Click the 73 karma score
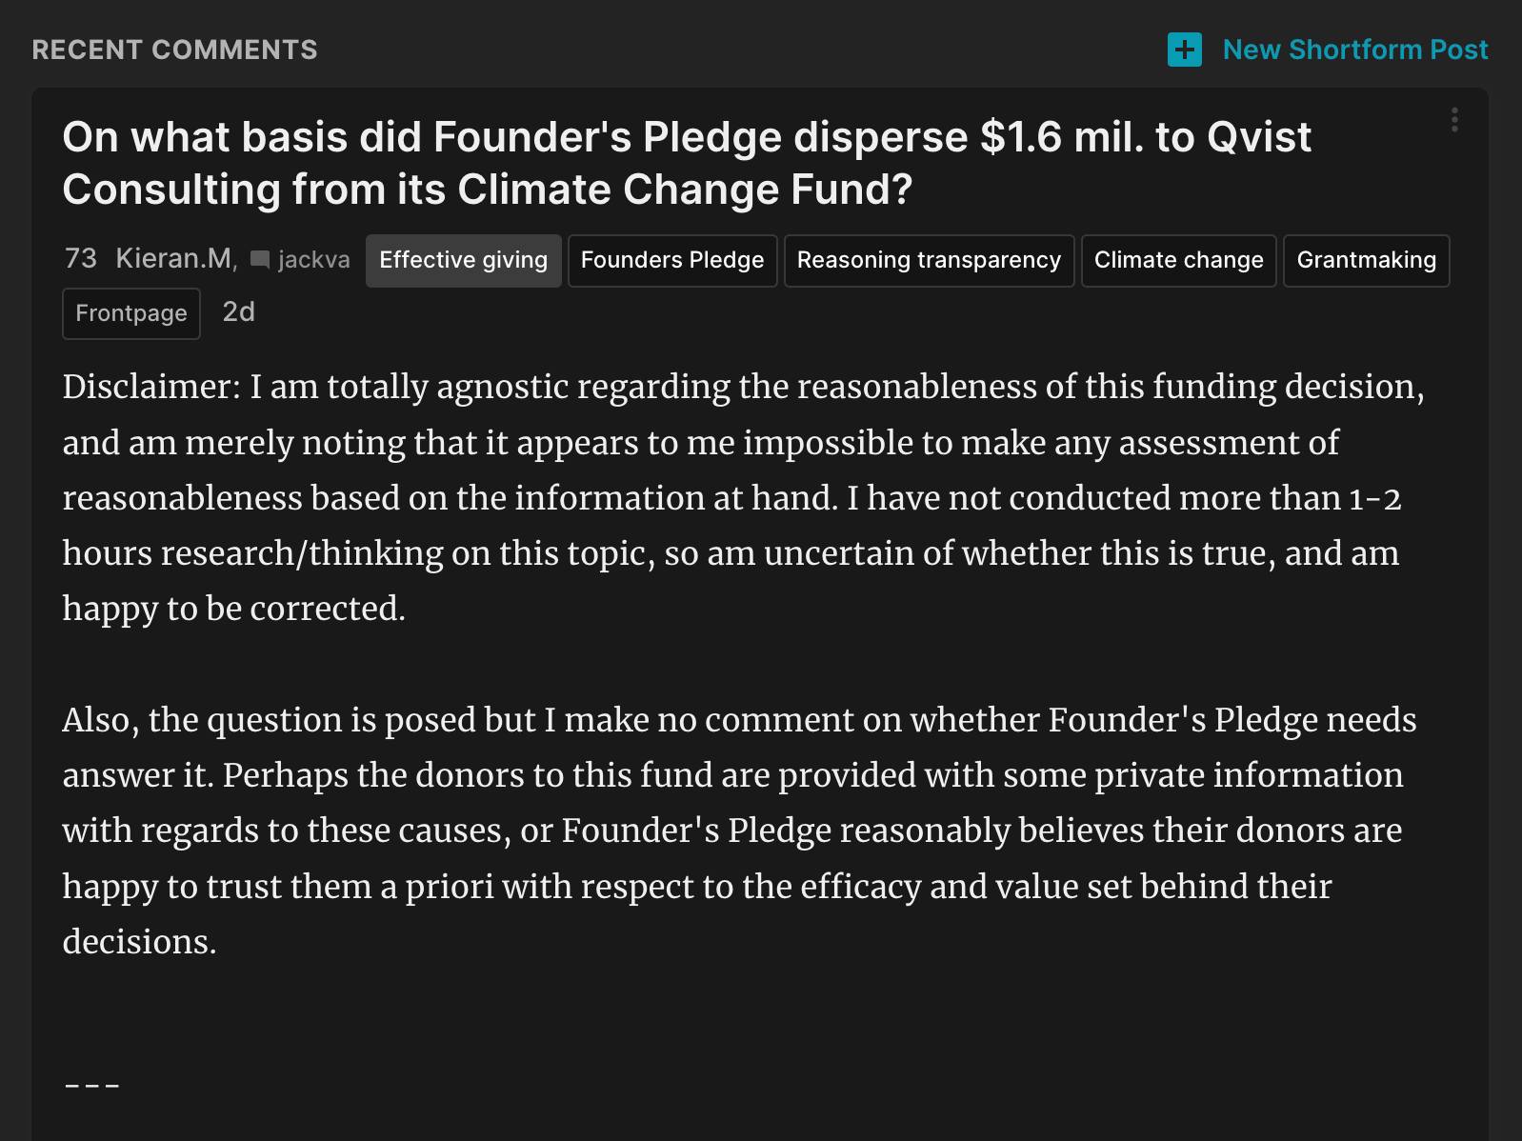 [x=81, y=258]
